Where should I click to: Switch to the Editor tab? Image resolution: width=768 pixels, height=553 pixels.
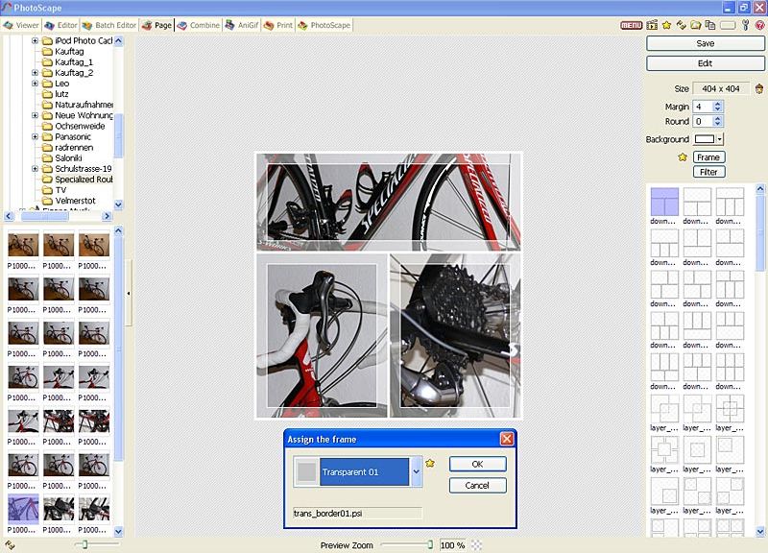coord(61,25)
